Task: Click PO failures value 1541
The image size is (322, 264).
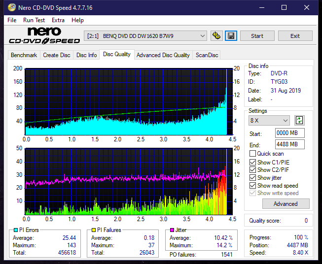Action: pyautogui.click(x=226, y=255)
